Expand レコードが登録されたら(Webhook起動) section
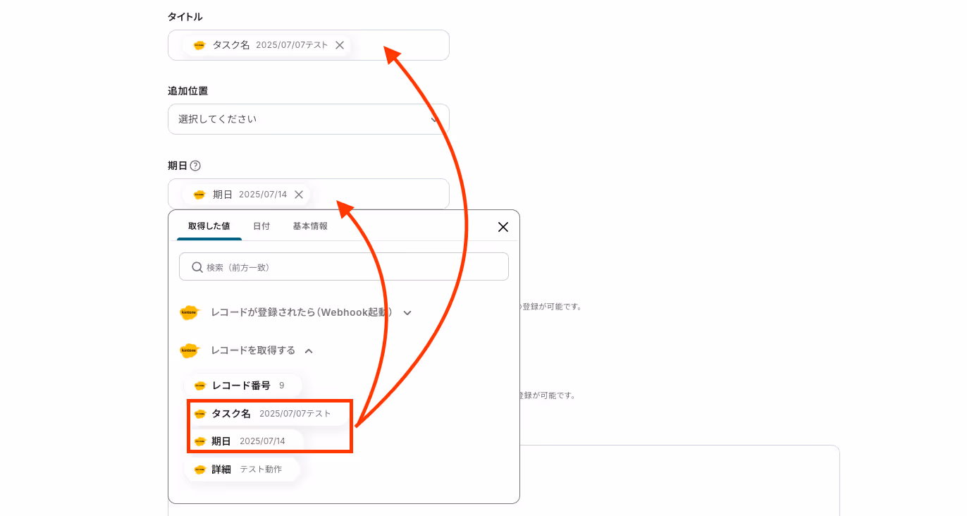This screenshot has height=516, width=967. click(407, 312)
